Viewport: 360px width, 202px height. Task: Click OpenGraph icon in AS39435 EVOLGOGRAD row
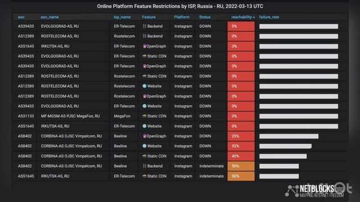(x=145, y=66)
